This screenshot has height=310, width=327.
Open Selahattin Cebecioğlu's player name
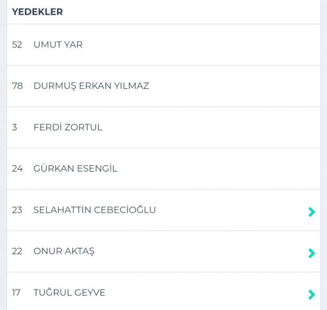94,209
